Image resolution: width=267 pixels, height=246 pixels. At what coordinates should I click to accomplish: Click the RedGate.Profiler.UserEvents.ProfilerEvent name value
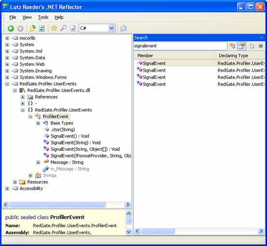point(75,226)
